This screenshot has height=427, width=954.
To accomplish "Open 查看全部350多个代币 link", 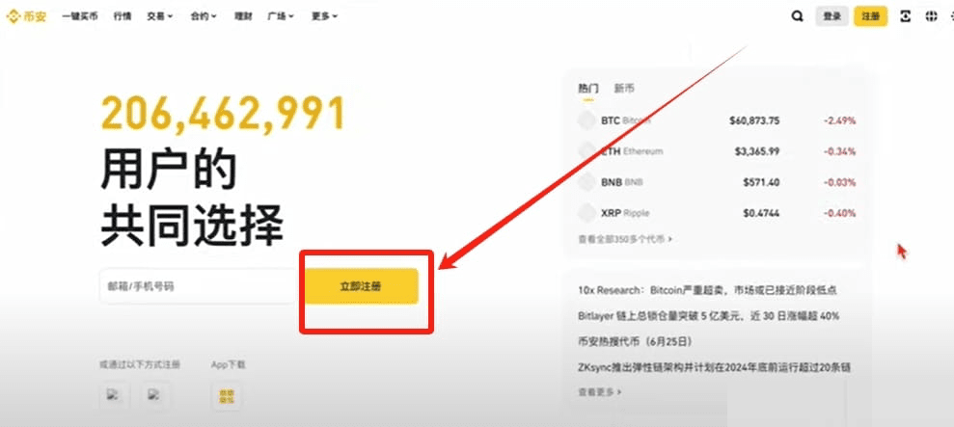I will pos(625,239).
